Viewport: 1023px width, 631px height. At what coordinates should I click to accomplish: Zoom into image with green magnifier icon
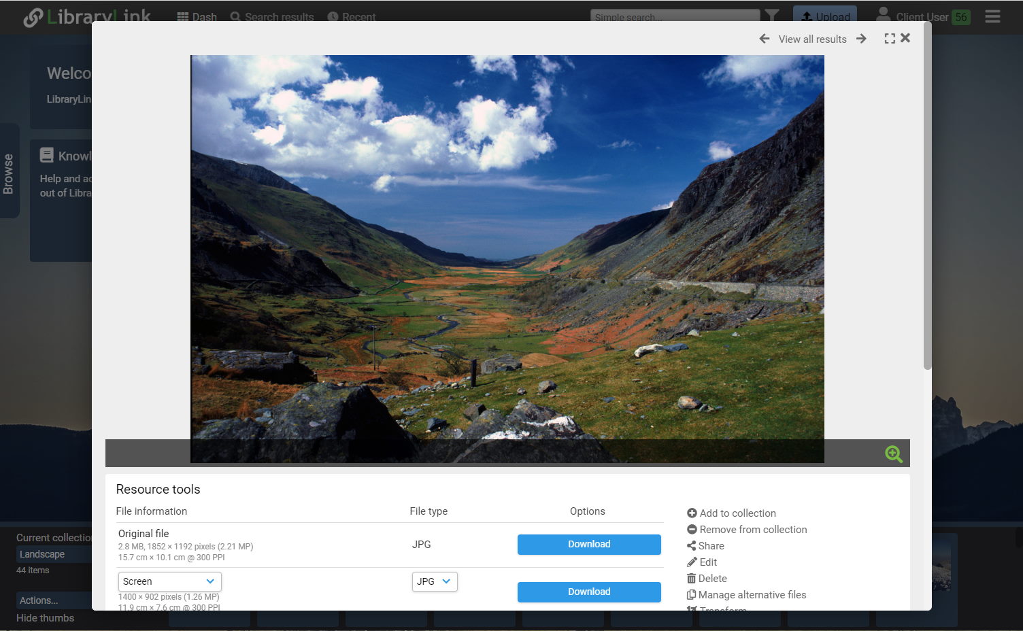pyautogui.click(x=894, y=454)
